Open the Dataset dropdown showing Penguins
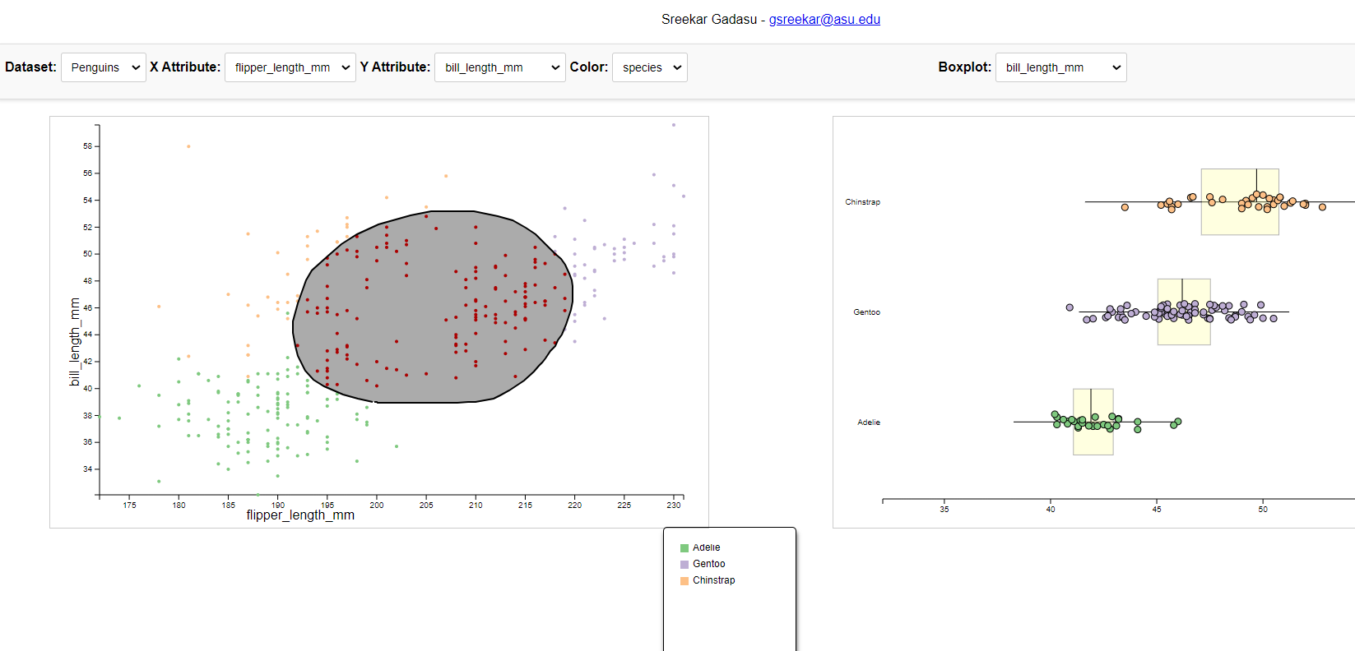 (103, 67)
